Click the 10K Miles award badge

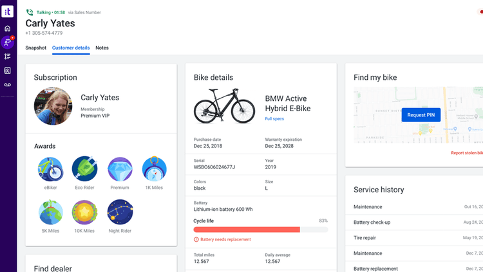point(84,212)
